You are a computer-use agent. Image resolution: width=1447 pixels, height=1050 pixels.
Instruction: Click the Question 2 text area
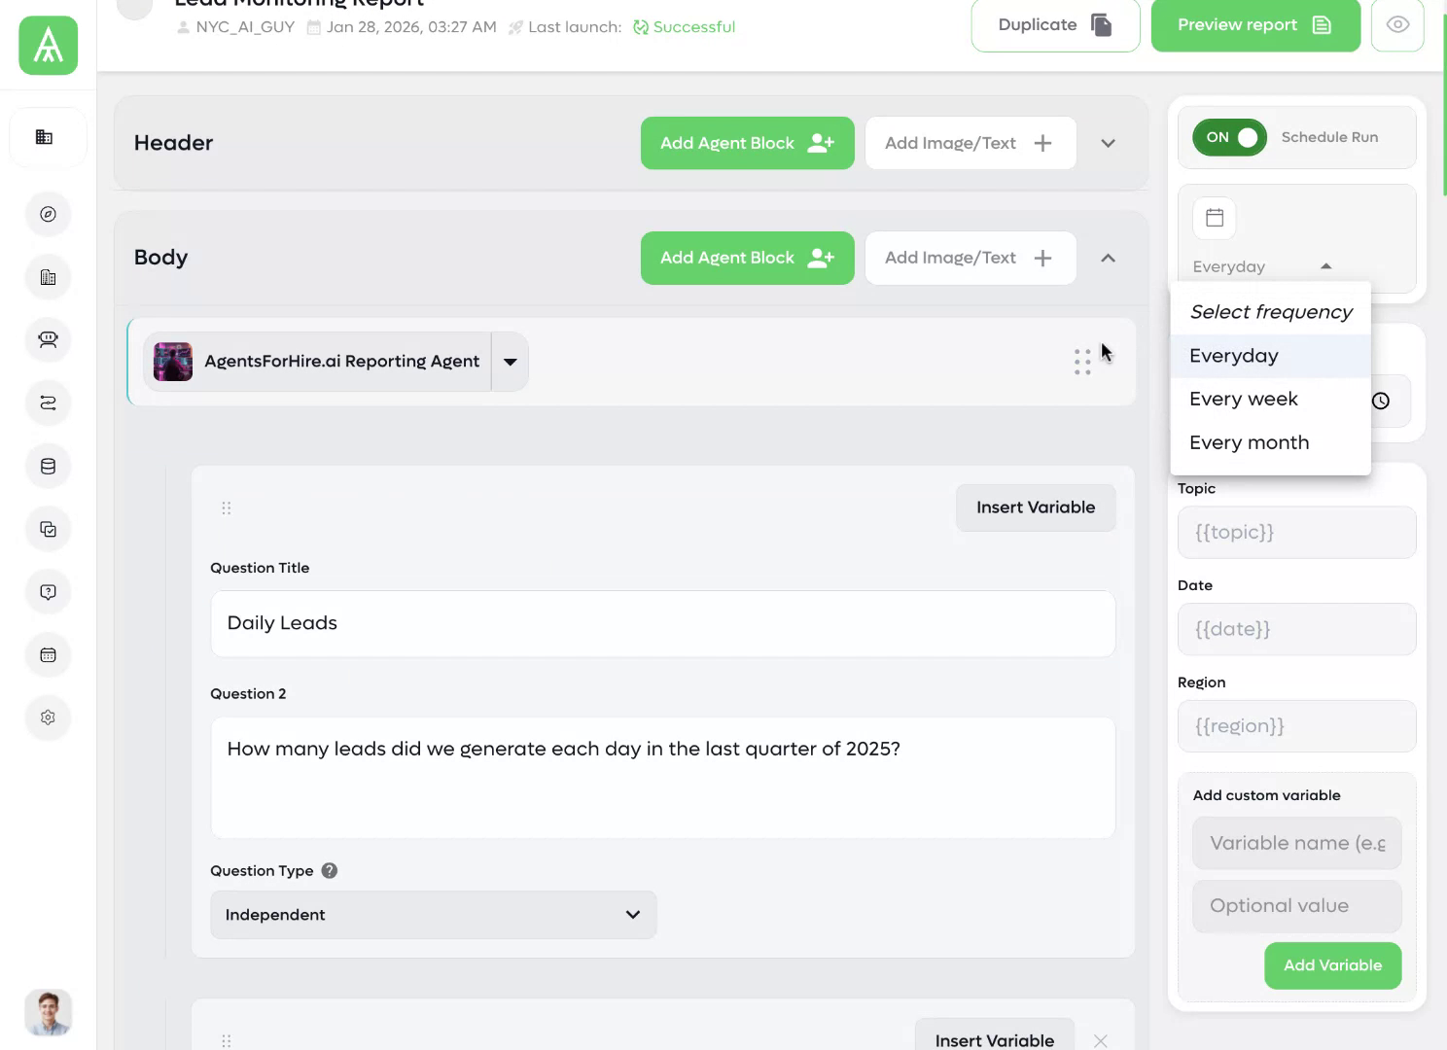[x=662, y=778]
